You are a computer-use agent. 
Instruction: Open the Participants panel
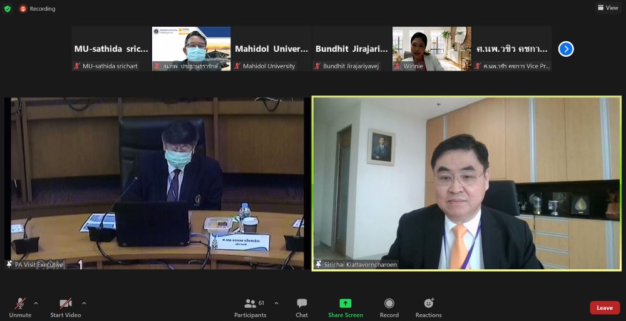(x=254, y=307)
